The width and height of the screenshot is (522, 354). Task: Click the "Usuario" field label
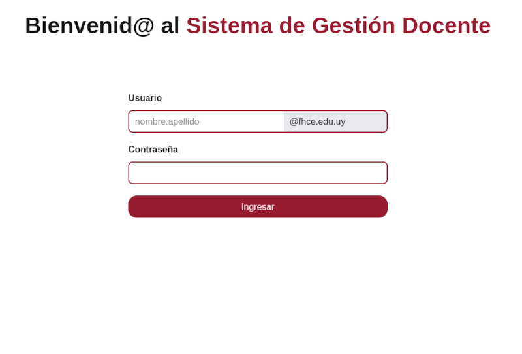tap(145, 98)
